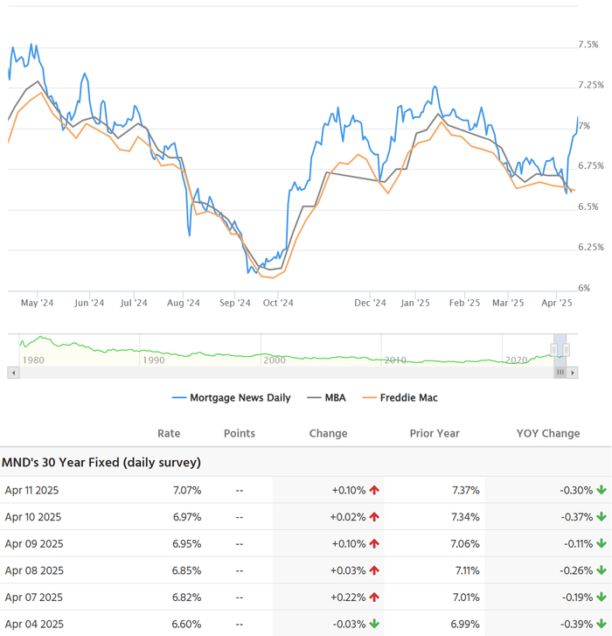Click the Rate column header
Screen dimensions: 612x636
pos(169,433)
